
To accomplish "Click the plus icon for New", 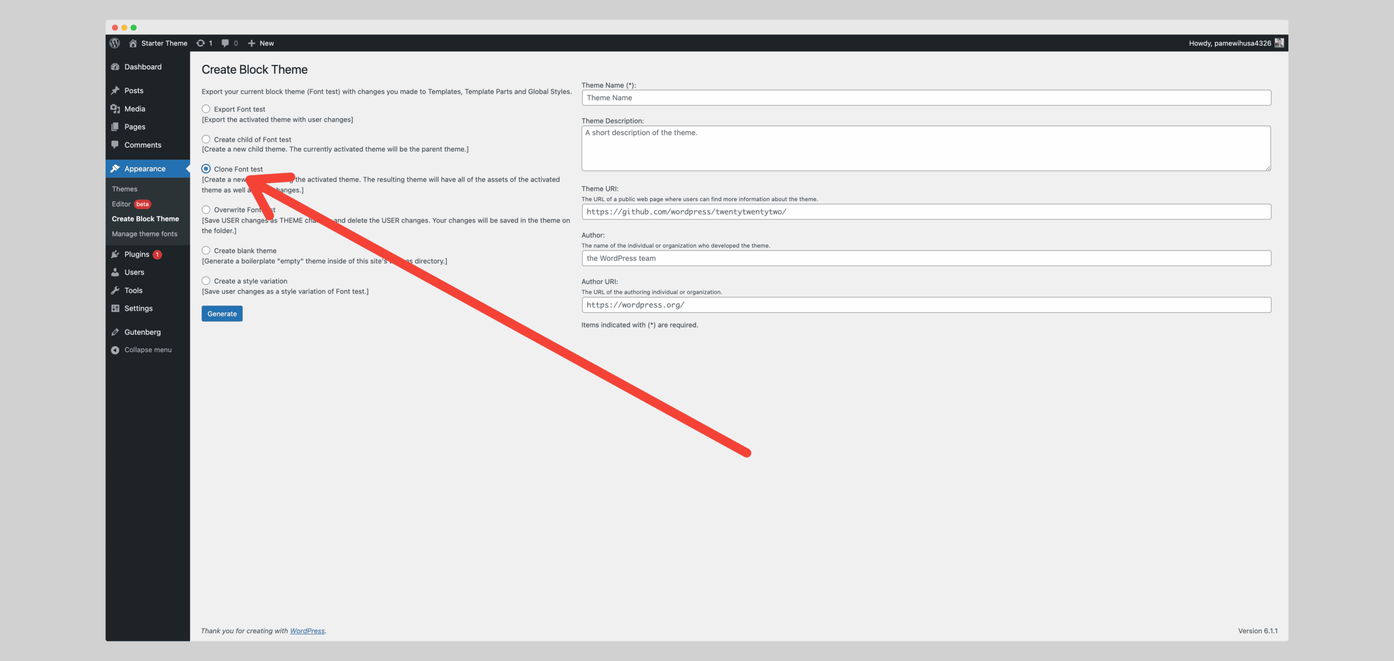I will pyautogui.click(x=252, y=43).
